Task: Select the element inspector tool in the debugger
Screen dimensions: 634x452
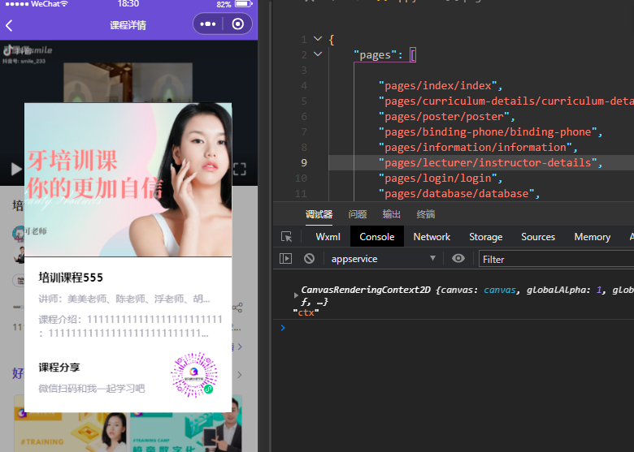Action: (286, 236)
